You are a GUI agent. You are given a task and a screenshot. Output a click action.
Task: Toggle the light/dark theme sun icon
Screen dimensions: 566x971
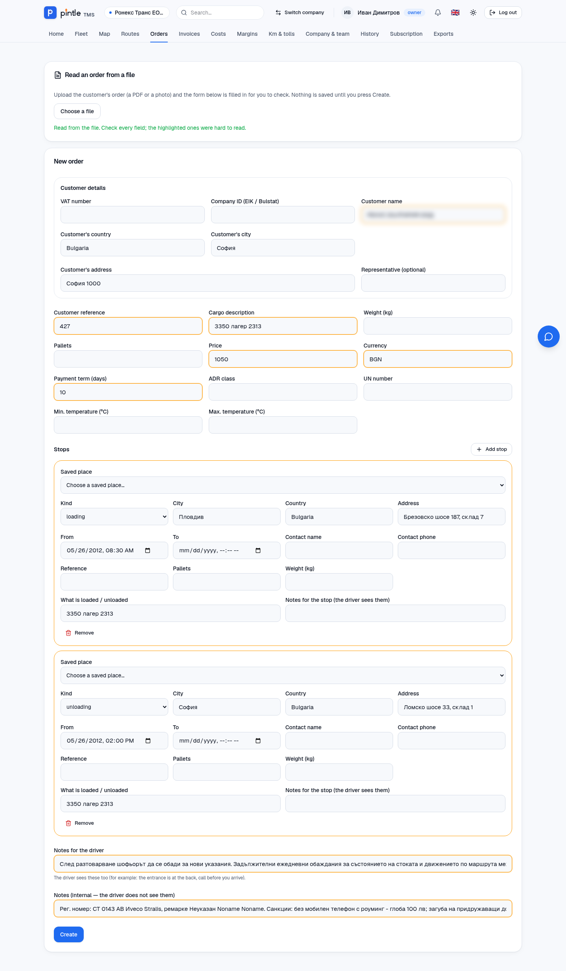pyautogui.click(x=473, y=13)
